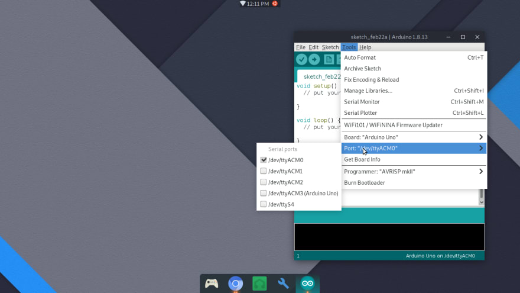
Task: Expand the Programmer: "AVRISP mkII" submenu
Action: [x=414, y=172]
